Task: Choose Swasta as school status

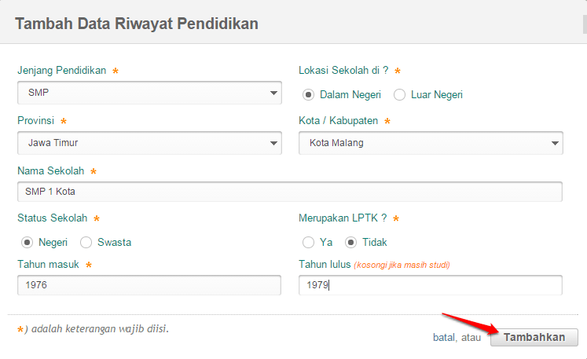Action: [x=86, y=242]
